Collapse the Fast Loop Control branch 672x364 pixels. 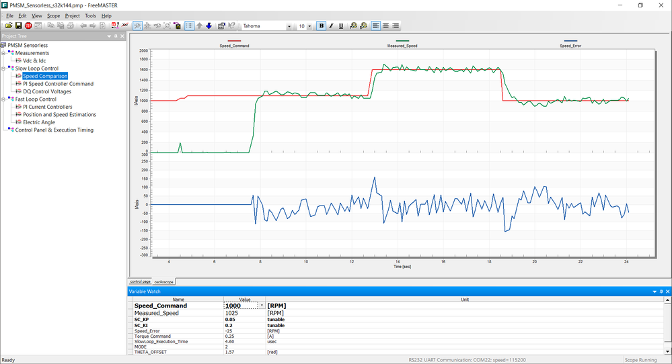click(4, 99)
